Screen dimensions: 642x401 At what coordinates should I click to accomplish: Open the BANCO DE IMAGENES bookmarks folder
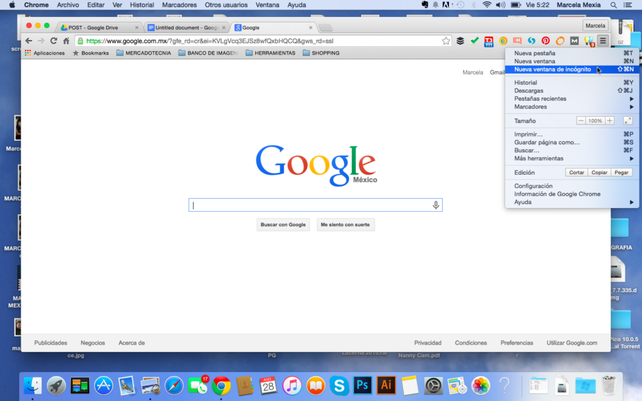click(x=208, y=53)
